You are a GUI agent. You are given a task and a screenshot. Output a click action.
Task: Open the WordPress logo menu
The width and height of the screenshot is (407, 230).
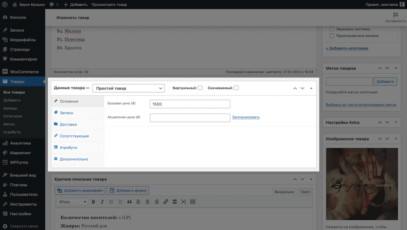4,4
